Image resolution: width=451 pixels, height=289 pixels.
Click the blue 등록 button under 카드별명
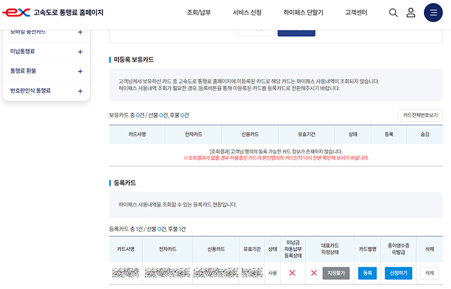[367, 273]
